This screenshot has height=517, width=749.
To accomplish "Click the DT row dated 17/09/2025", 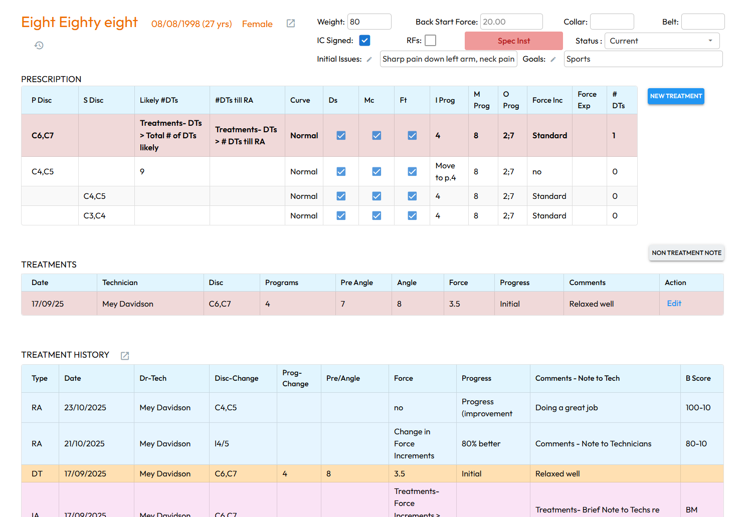I will (372, 474).
